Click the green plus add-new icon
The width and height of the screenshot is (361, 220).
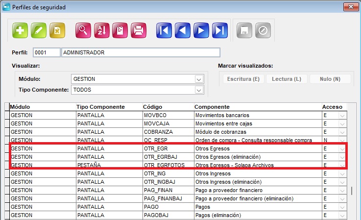tap(20, 30)
